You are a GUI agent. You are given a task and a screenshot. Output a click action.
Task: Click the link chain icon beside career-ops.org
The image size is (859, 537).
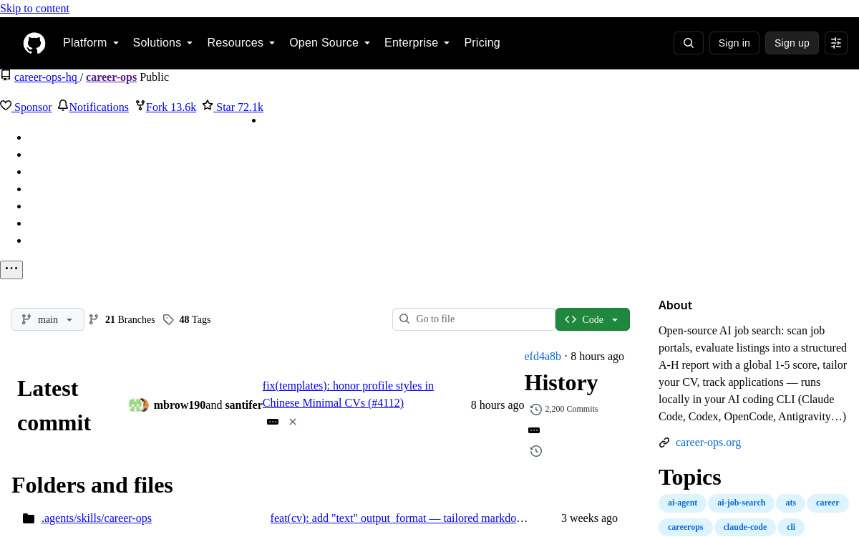click(x=664, y=442)
